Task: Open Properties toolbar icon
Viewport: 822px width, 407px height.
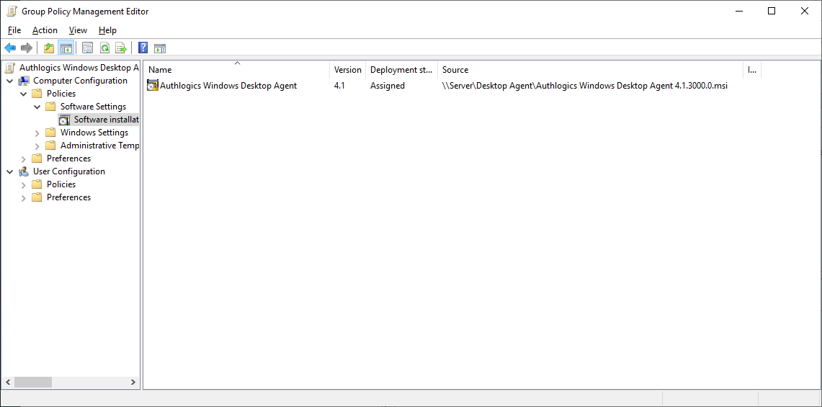Action: (x=88, y=48)
